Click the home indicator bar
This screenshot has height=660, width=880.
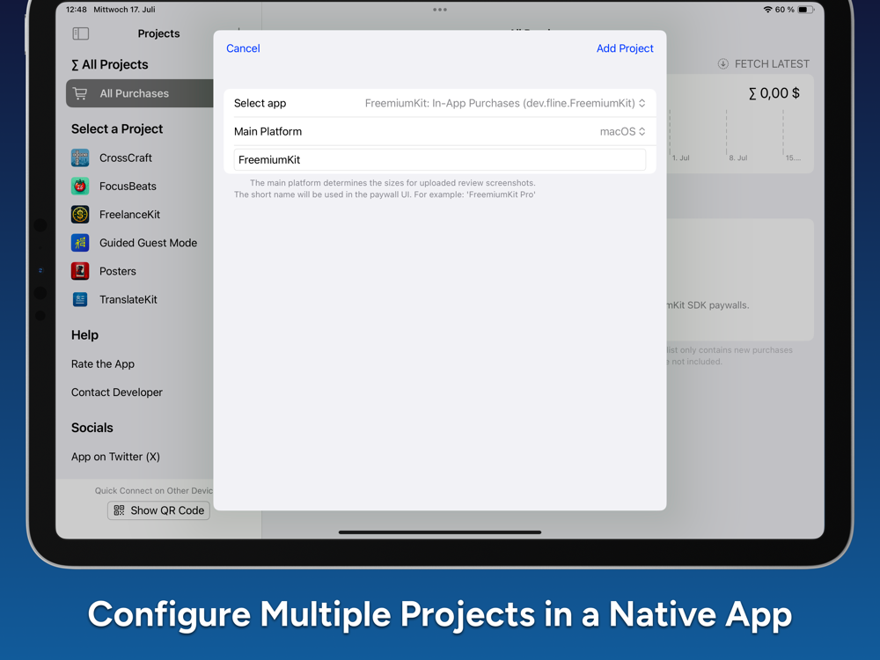(x=440, y=532)
